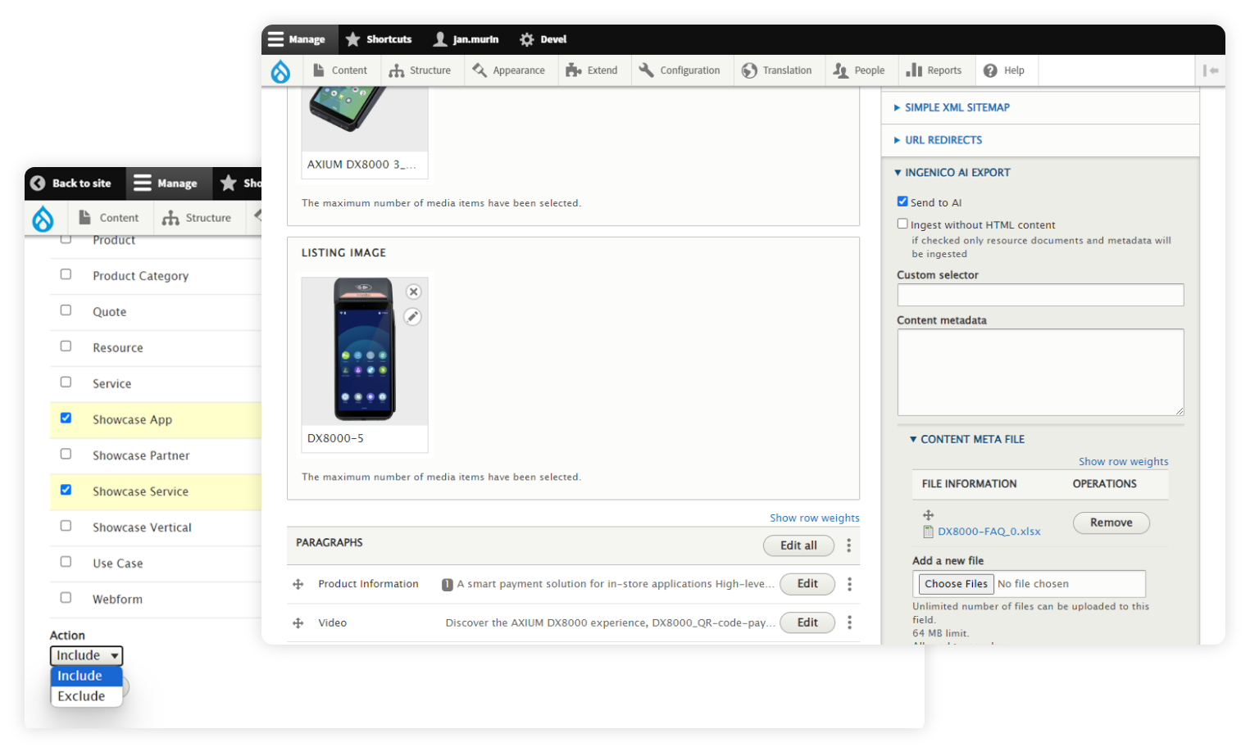Click into the Content metadata textarea
1250x756 pixels.
[1040, 372]
